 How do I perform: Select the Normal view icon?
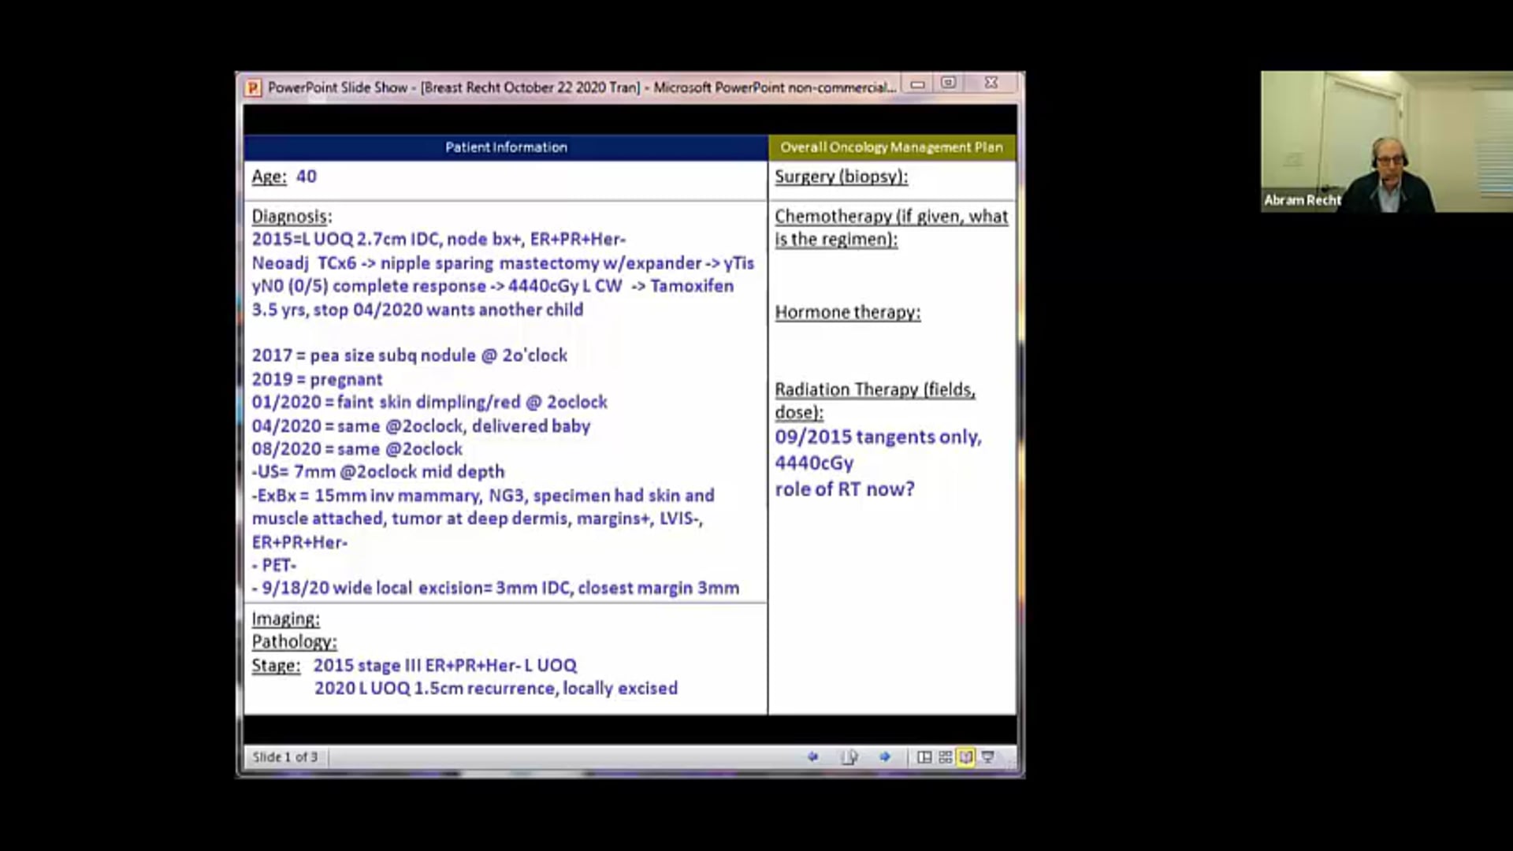(925, 756)
